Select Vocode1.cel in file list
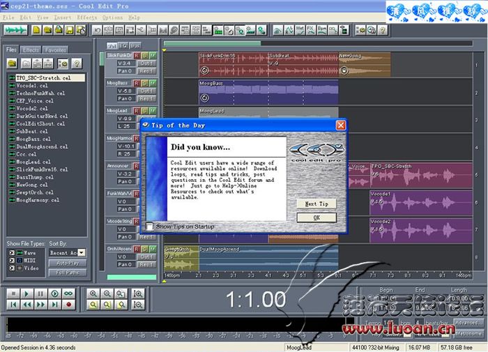The width and height of the screenshot is (488, 352). [x=32, y=85]
